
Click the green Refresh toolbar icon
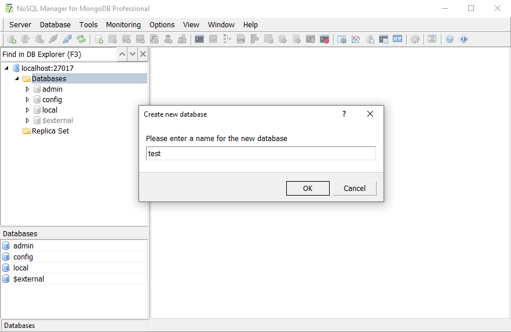tap(81, 39)
